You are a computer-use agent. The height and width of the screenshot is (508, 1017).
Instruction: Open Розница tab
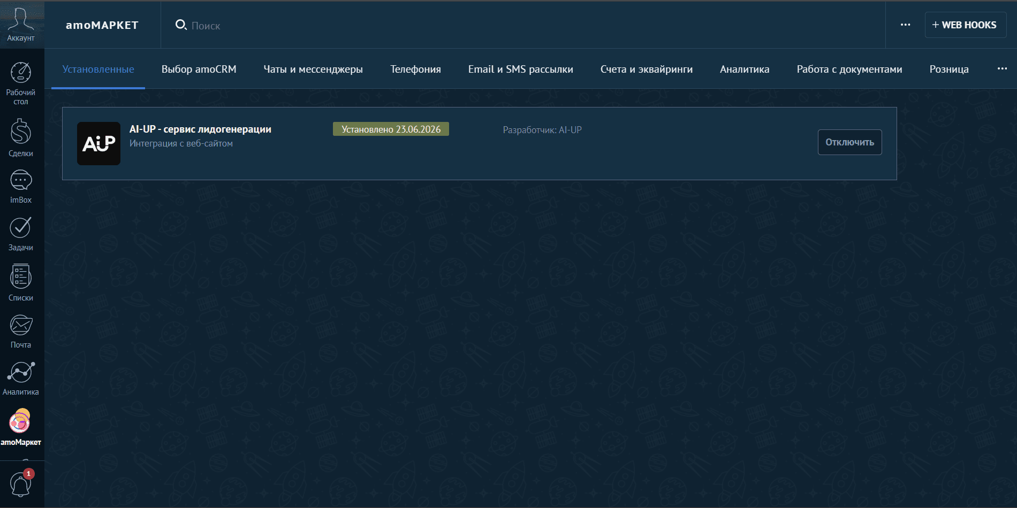click(949, 69)
